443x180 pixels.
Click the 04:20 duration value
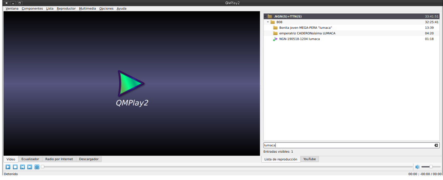click(429, 33)
